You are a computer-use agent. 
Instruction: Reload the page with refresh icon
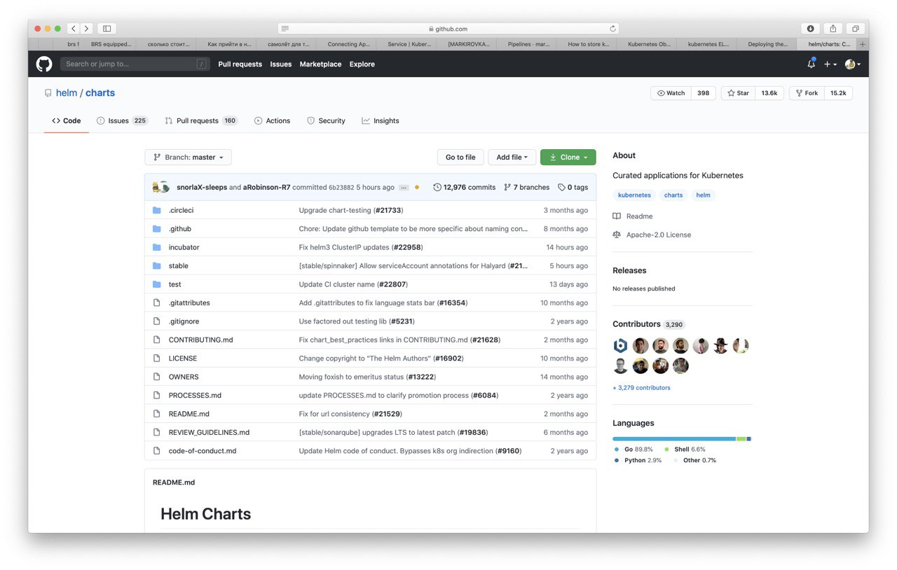click(612, 29)
